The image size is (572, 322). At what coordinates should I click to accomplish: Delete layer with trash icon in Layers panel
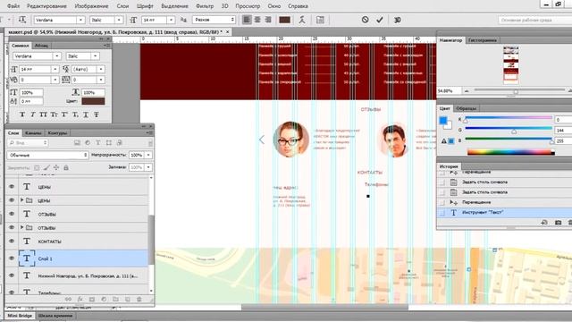pos(139,299)
